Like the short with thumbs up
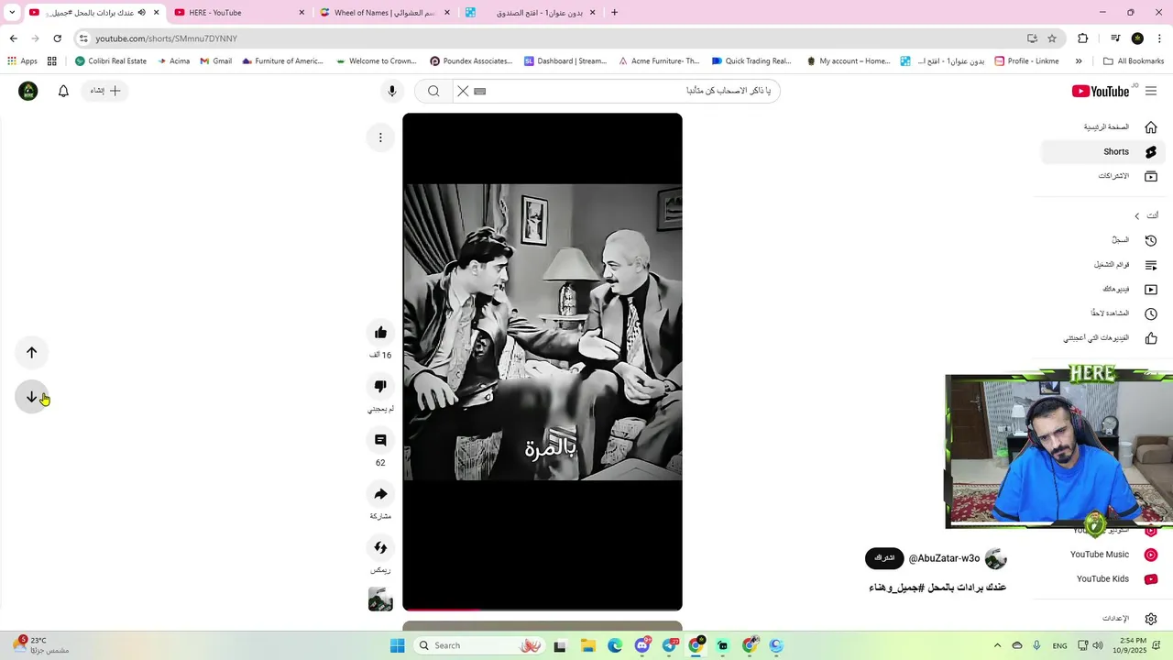Image resolution: width=1173 pixels, height=660 pixels. click(380, 333)
